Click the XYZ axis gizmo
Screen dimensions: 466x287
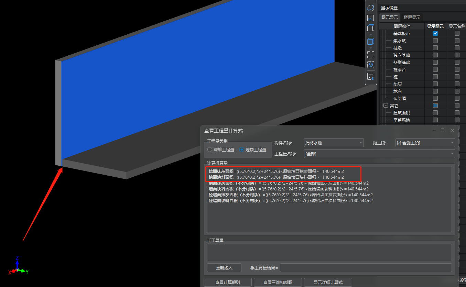[x=18, y=265]
